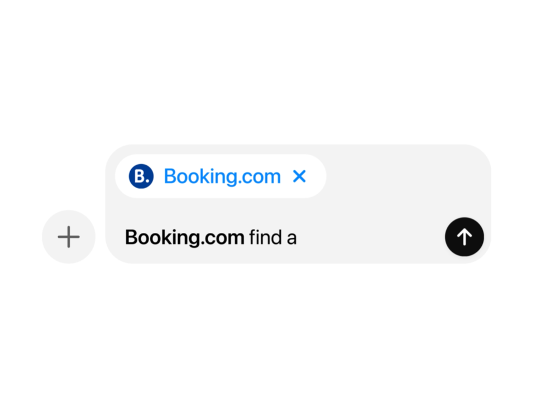This screenshot has width=536, height=402.
Task: Click the gray composer area right of chip
Action: [402, 176]
